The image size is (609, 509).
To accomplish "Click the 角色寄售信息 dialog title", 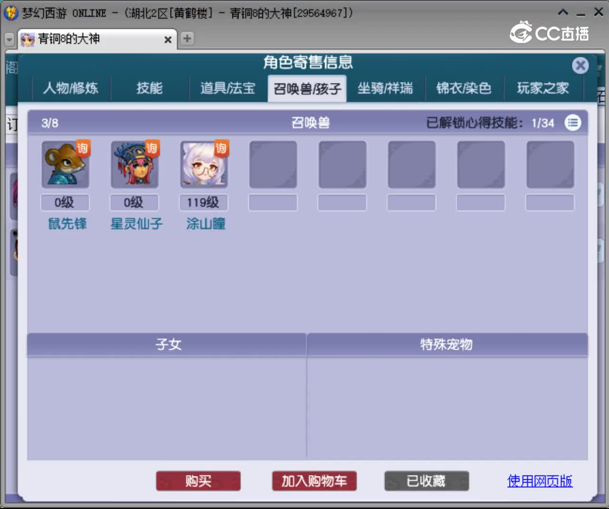I will [x=308, y=62].
